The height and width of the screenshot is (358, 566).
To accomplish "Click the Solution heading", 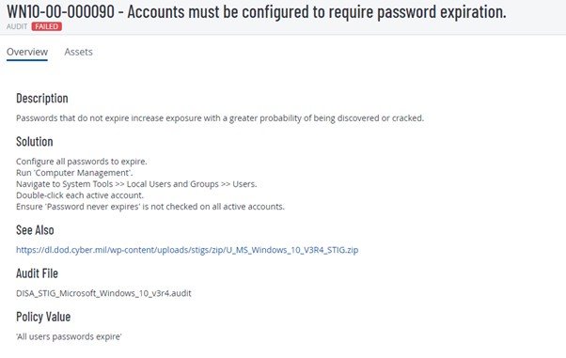I will (x=34, y=142).
